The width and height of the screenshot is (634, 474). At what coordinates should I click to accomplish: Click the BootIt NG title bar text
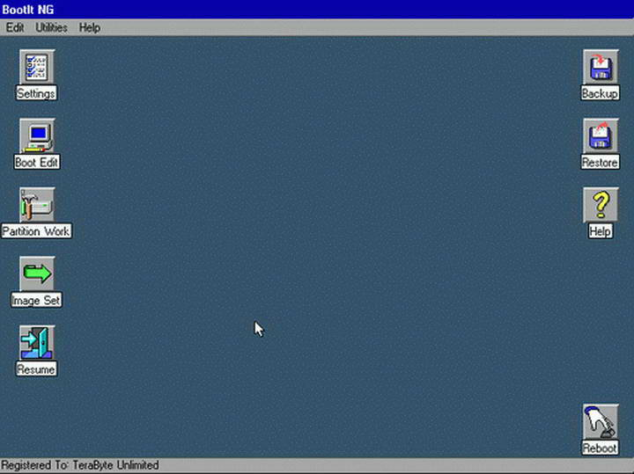(28, 10)
